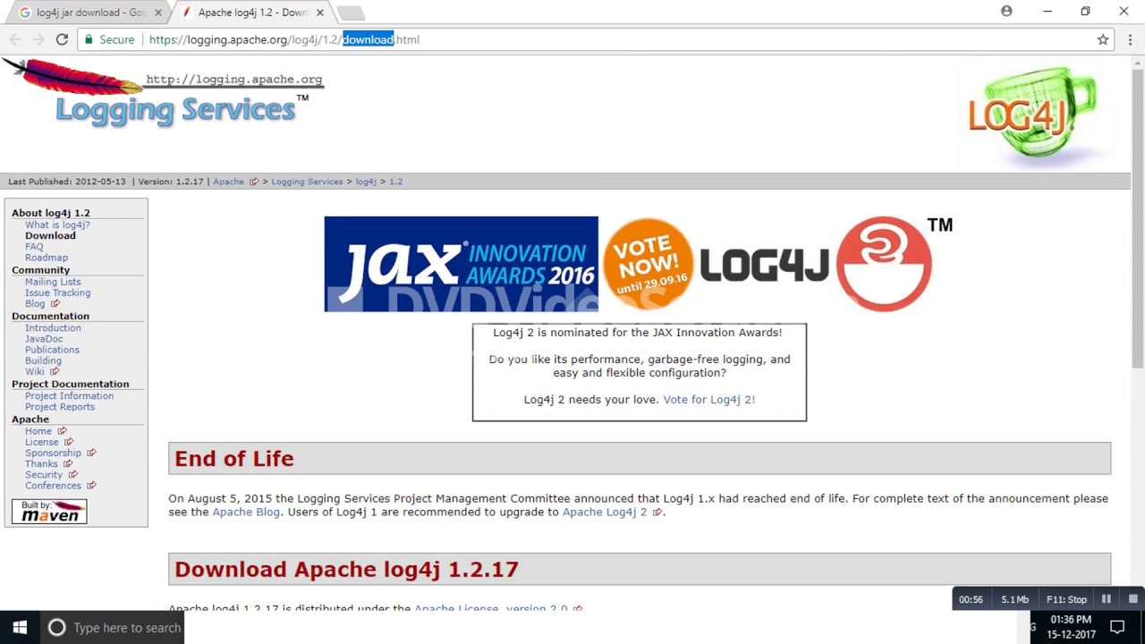Viewport: 1145px width, 644px height.
Task: Open JavaDoc sidebar link
Action: pos(44,339)
